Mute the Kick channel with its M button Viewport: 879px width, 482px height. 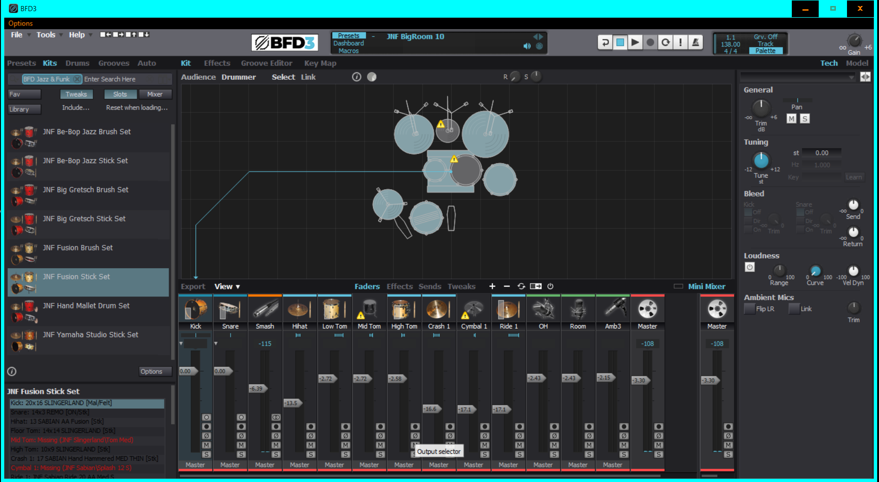coord(206,445)
